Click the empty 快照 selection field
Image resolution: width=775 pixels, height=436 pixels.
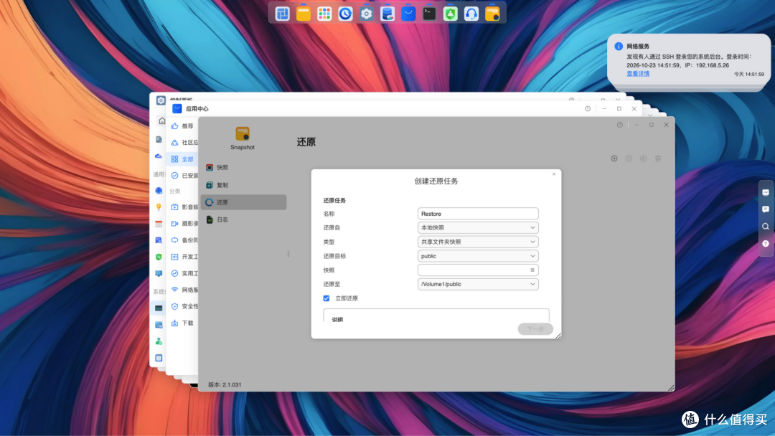click(x=478, y=270)
